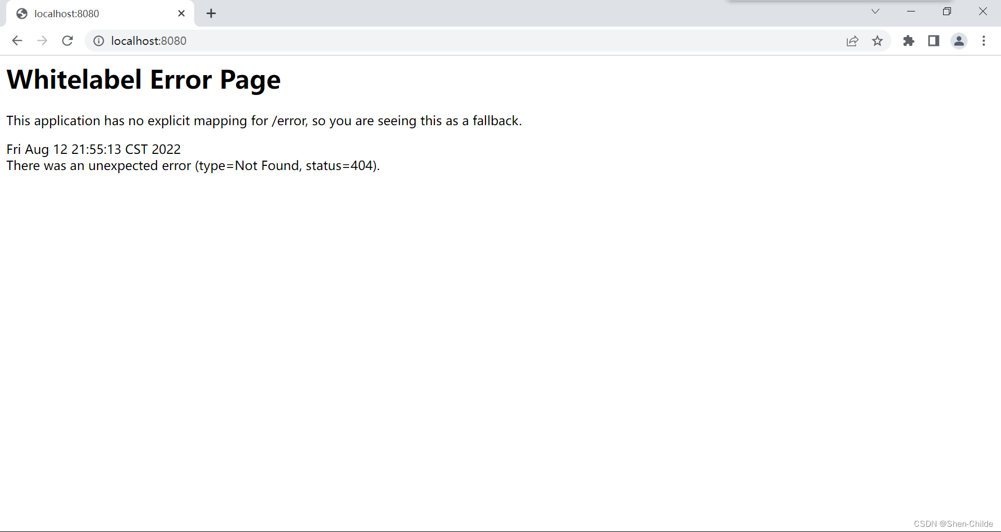Screen dimensions: 1001x532
Task: Open a new tab with plus button
Action: click(x=211, y=14)
